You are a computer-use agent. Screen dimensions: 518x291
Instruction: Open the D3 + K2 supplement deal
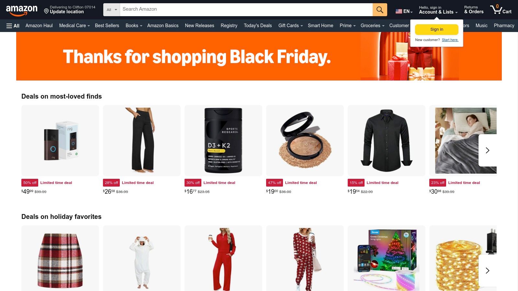[x=223, y=141]
